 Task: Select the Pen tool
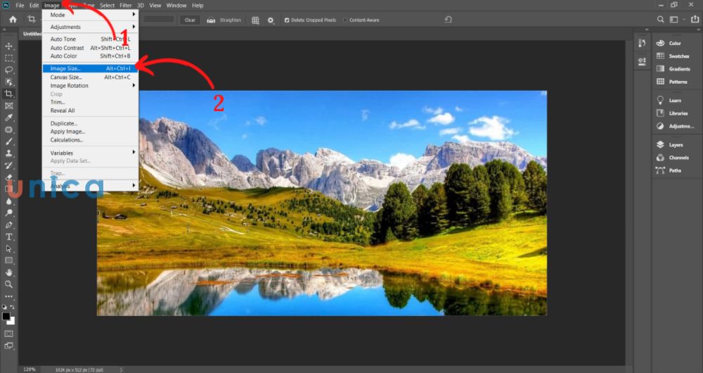9,225
